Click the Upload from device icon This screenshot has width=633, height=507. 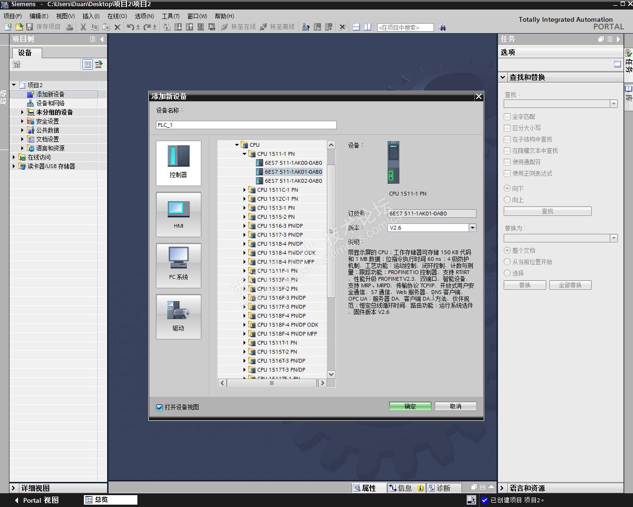click(190, 27)
